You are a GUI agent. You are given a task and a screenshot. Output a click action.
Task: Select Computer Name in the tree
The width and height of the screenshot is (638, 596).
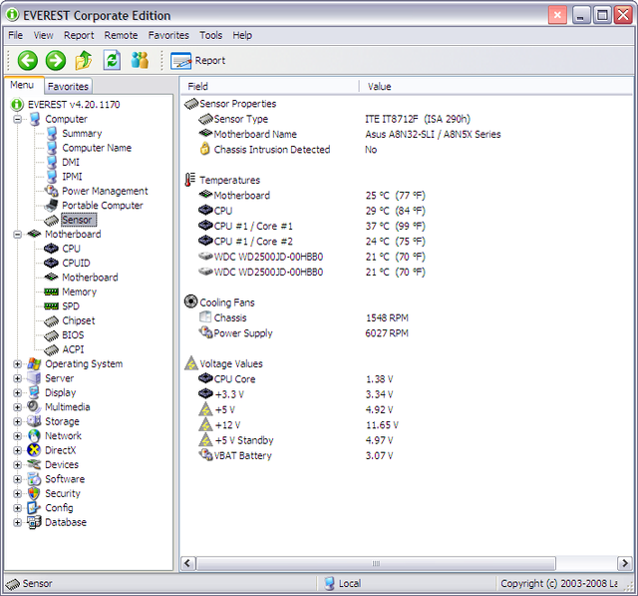point(97,148)
